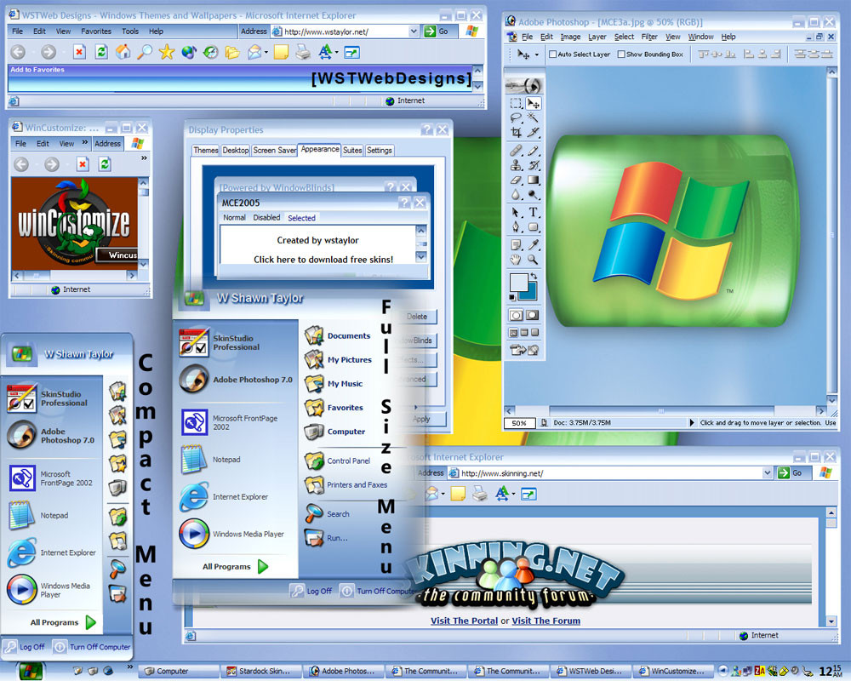Select the Brush tool in Photoshop's toolbox
851x681 pixels.
pyautogui.click(x=534, y=151)
